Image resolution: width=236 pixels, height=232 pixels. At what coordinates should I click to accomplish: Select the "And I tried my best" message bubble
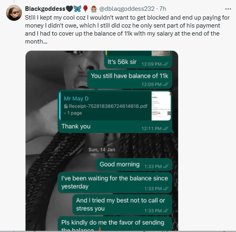122,205
